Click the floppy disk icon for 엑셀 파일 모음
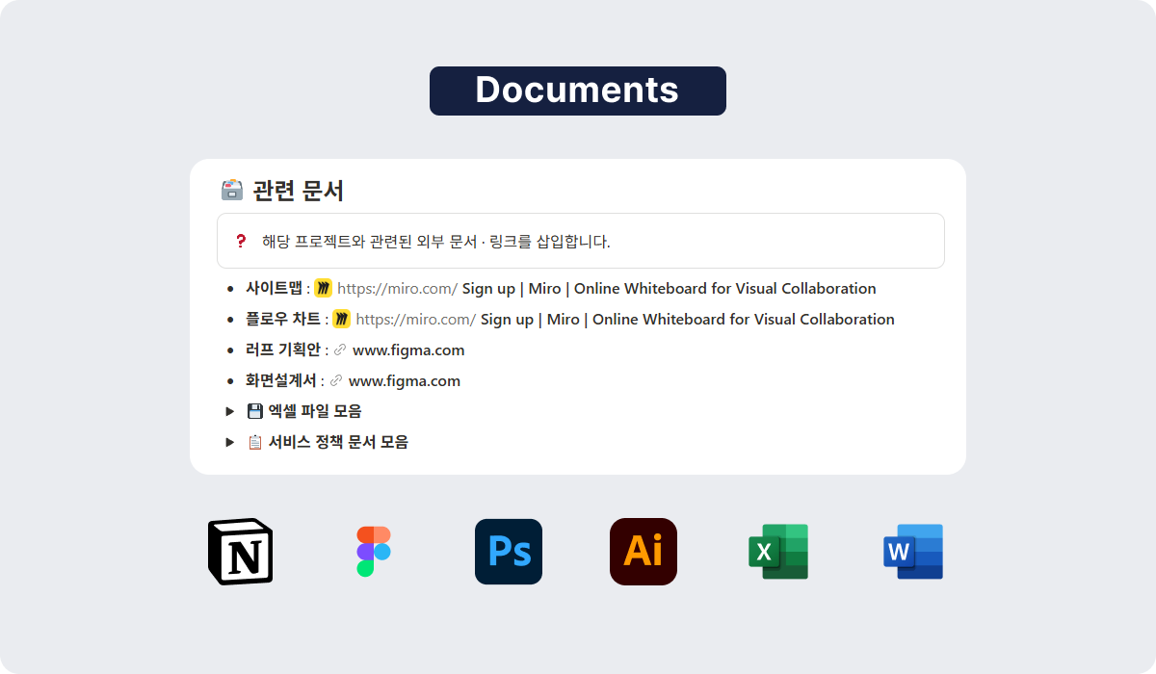 [x=255, y=411]
